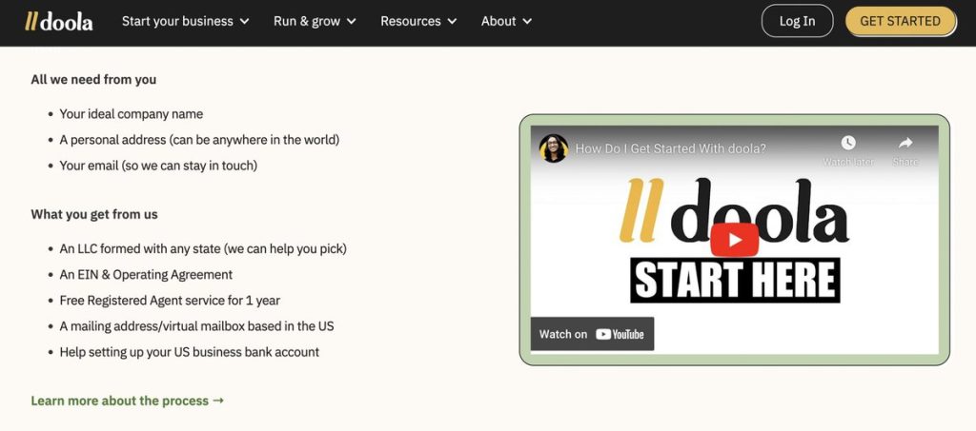Click the START HERE video thumbnail text
The height and width of the screenshot is (431, 976).
click(735, 280)
